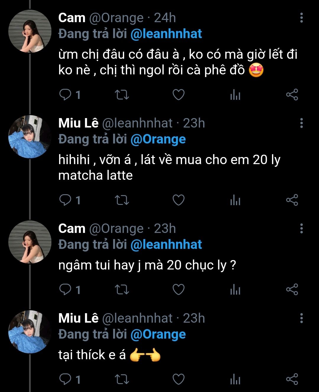Open @Orange mention in matcha latte tweet
The image size is (319, 392).
point(158,139)
